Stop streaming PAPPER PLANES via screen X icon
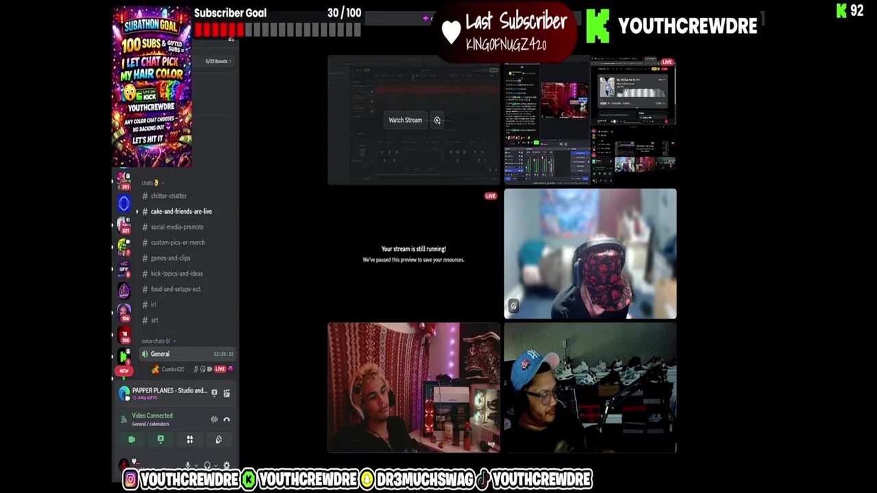Image resolution: width=877 pixels, height=493 pixels. pos(214,393)
